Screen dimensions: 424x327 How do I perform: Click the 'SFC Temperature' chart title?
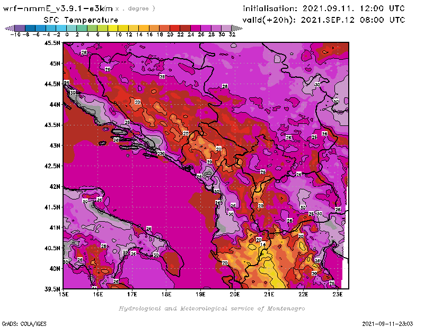[x=81, y=20]
